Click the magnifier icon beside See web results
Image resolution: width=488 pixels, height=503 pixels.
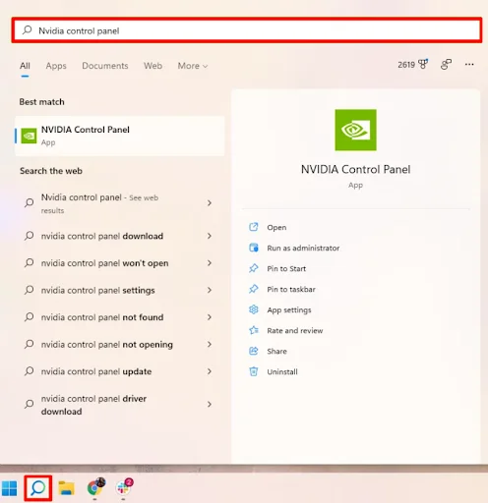point(29,203)
